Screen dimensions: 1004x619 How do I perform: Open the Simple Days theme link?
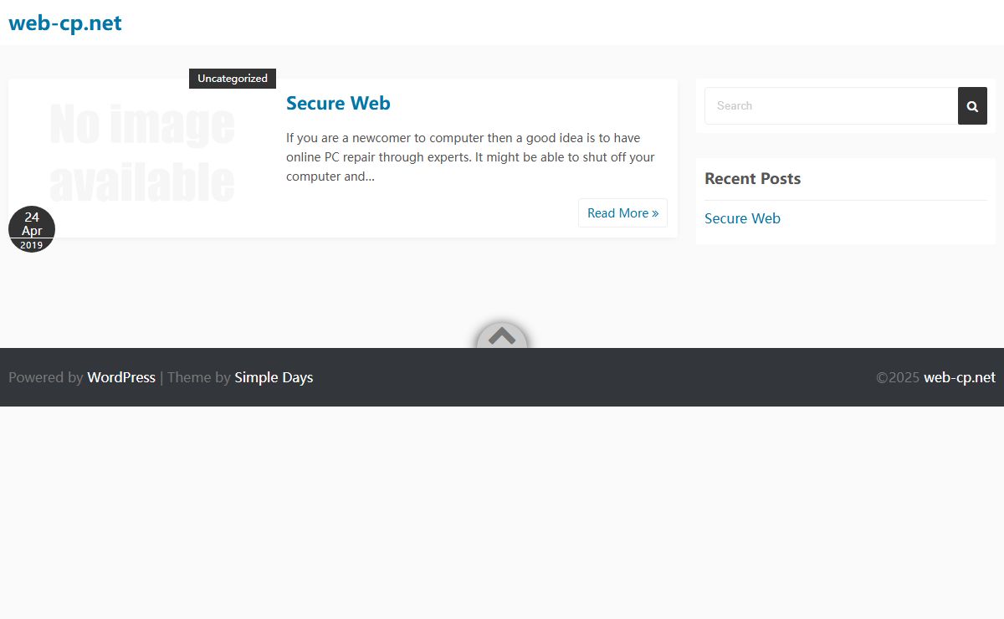pos(274,377)
